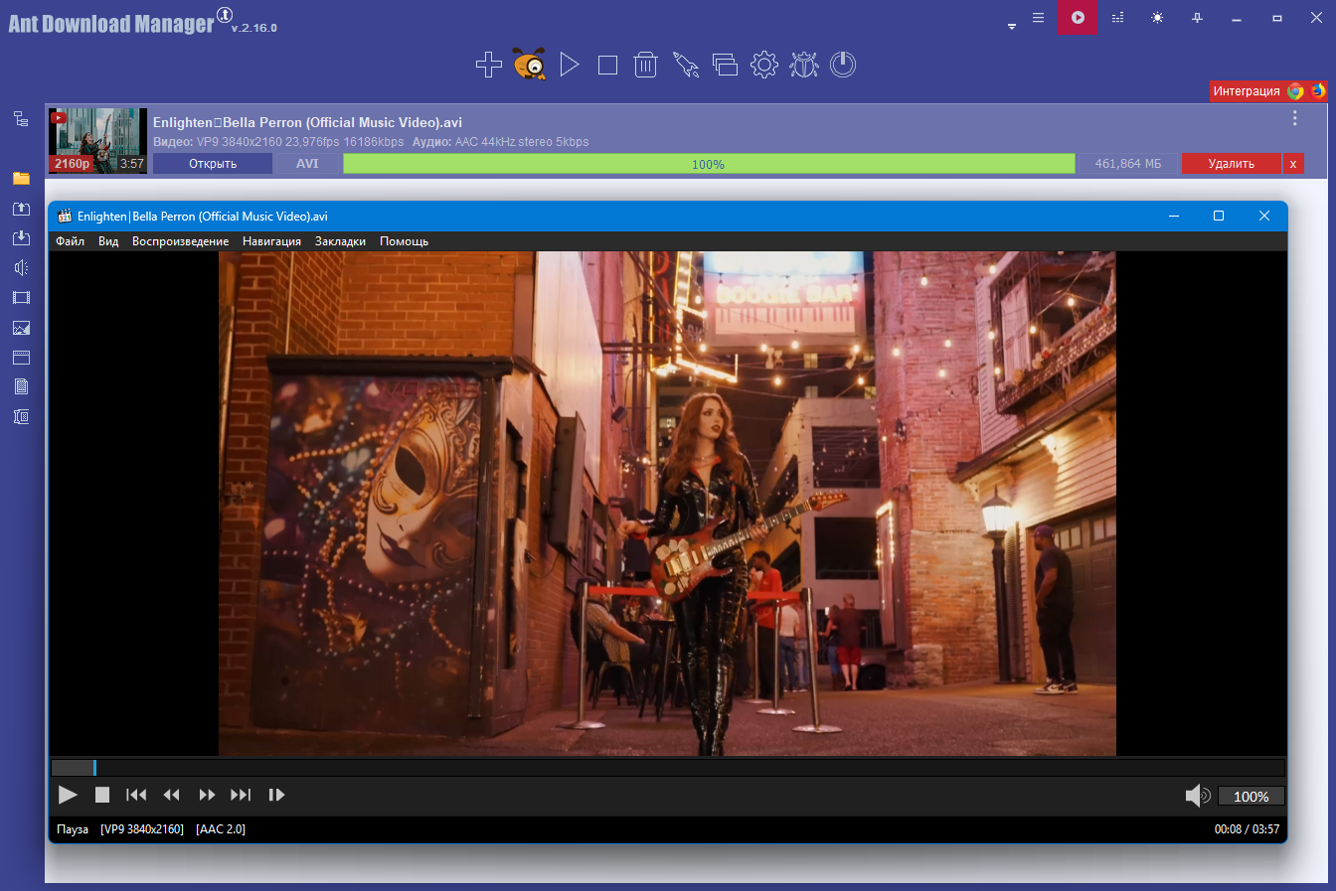Screen dimensions: 1336x891
Task: Stop downloads with the toolbar square icon
Action: (608, 66)
